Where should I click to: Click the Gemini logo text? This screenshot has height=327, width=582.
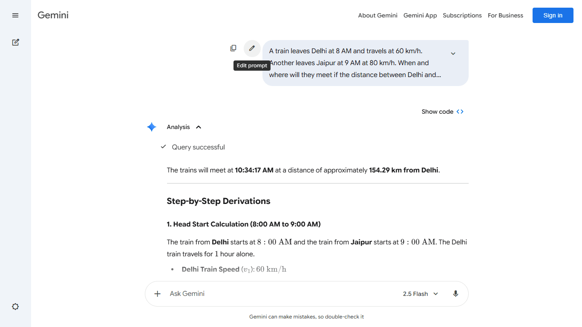tap(53, 15)
